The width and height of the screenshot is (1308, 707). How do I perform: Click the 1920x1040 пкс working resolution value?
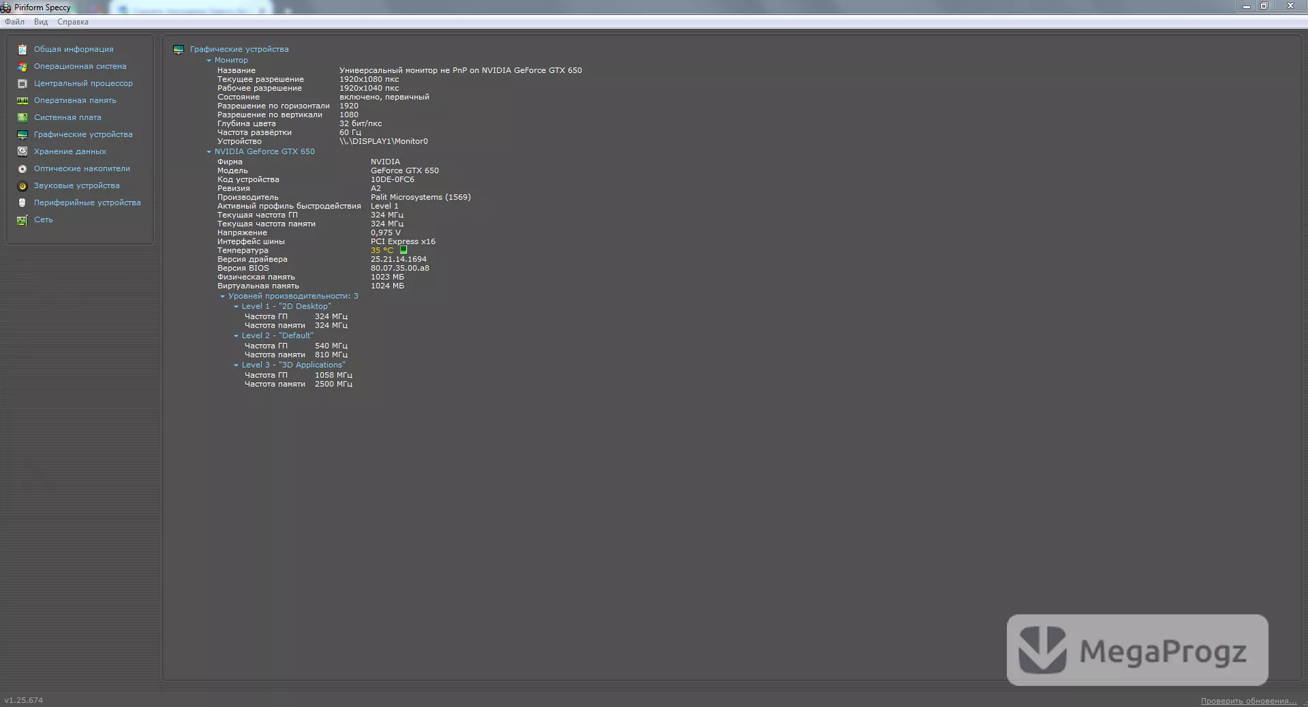point(369,88)
